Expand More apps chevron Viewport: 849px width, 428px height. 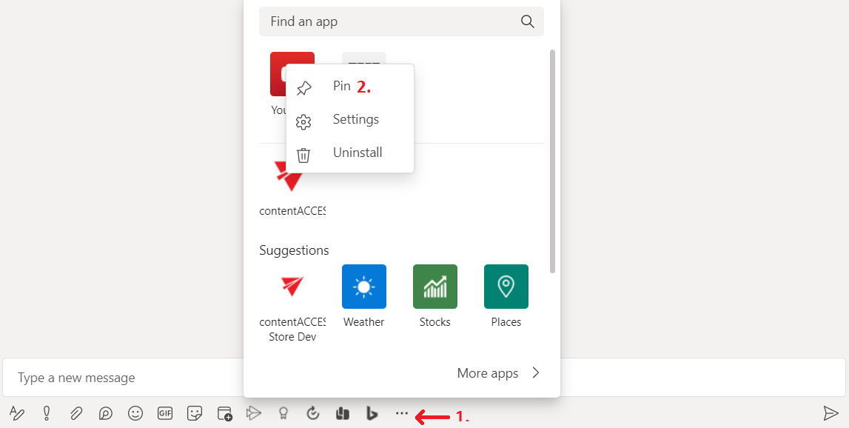[x=536, y=373]
